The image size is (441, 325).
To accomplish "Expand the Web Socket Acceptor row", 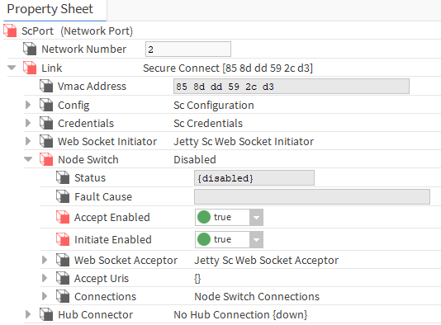I will tap(45, 260).
